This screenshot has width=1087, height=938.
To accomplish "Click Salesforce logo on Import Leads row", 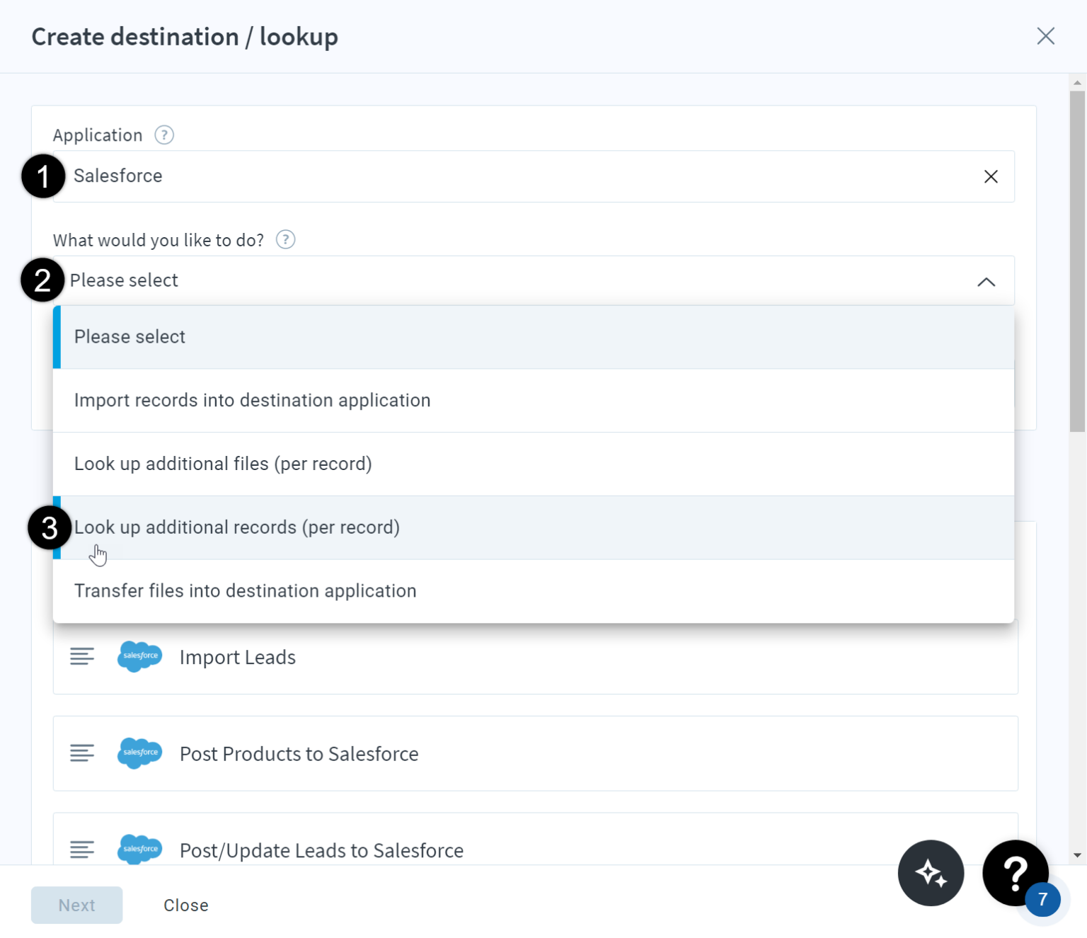I will 139,657.
